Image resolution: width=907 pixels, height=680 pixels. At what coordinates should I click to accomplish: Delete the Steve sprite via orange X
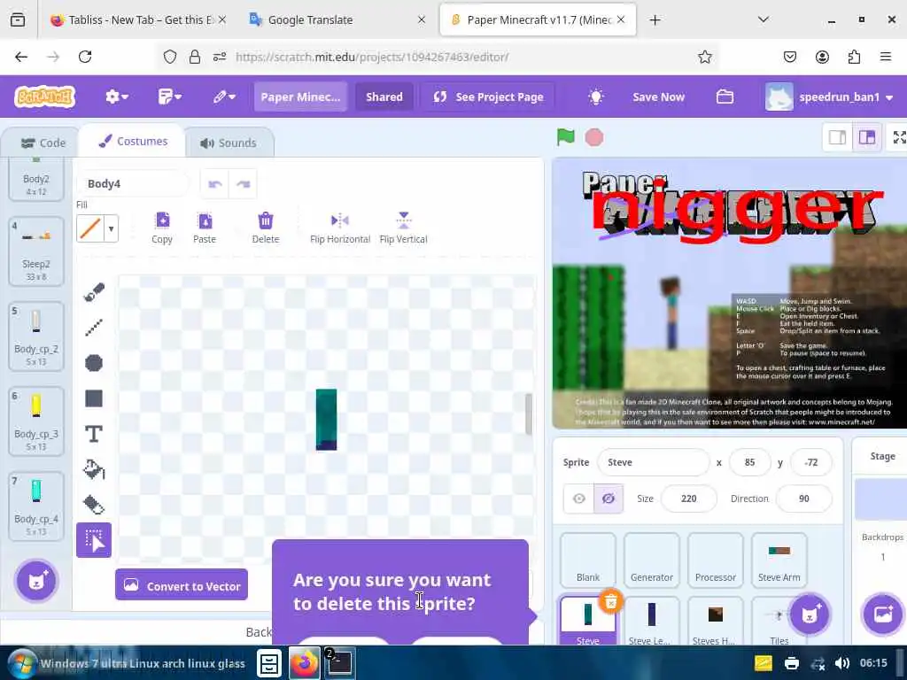(x=611, y=601)
